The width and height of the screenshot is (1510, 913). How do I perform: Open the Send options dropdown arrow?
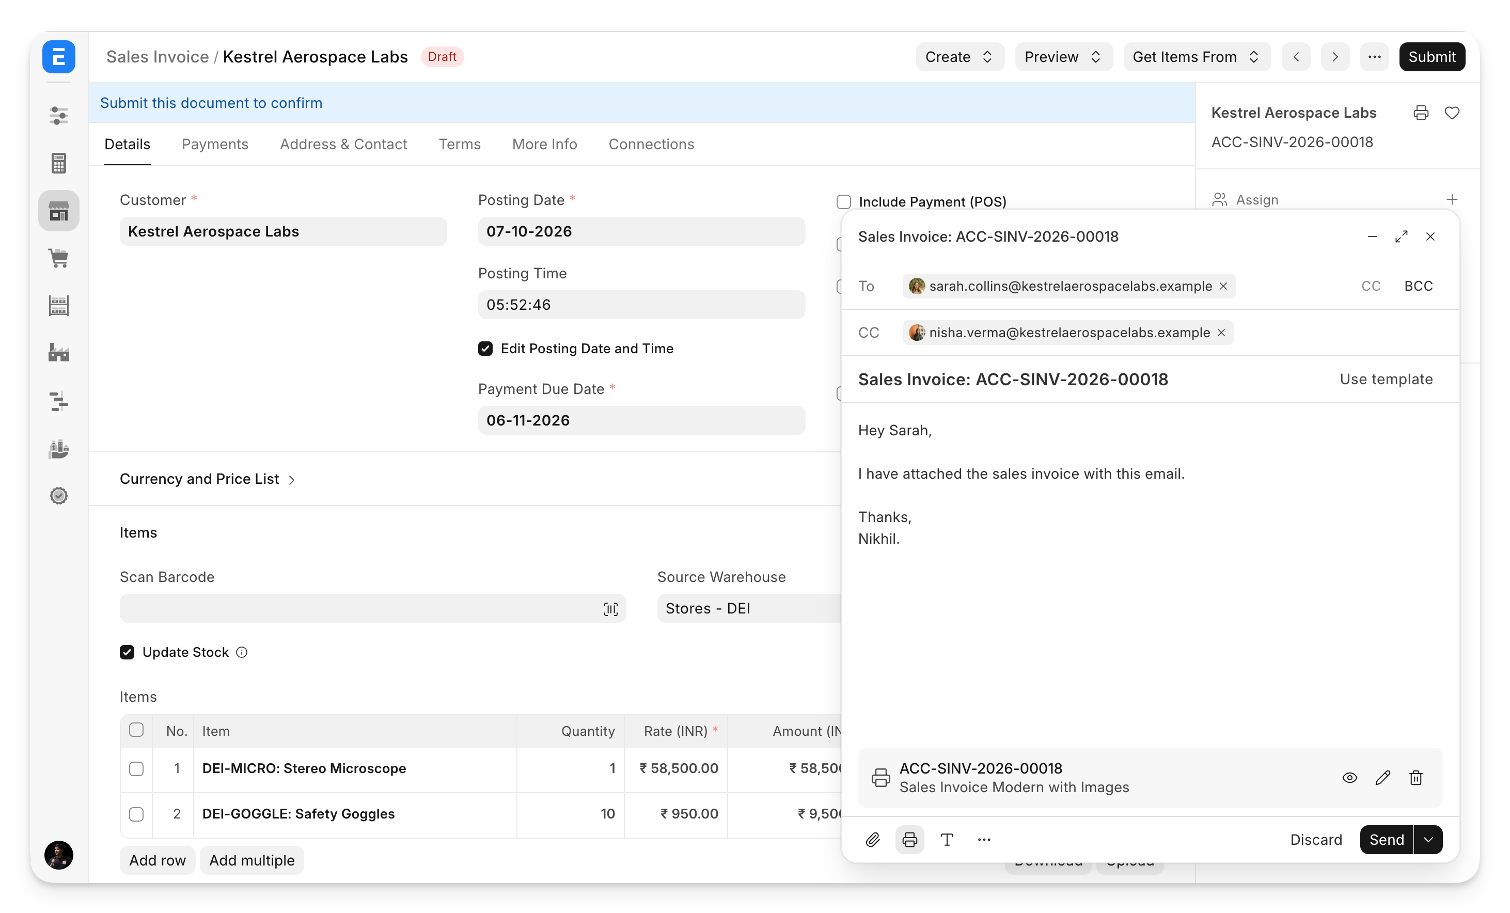[1428, 840]
